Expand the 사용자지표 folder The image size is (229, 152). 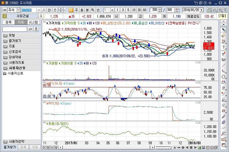tap(22, 63)
